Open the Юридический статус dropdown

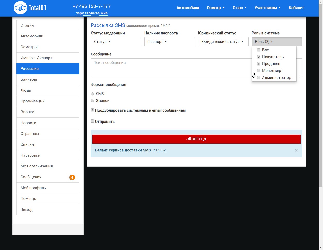click(x=223, y=42)
